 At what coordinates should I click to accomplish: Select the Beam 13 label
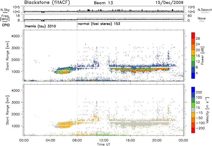click(103, 3)
